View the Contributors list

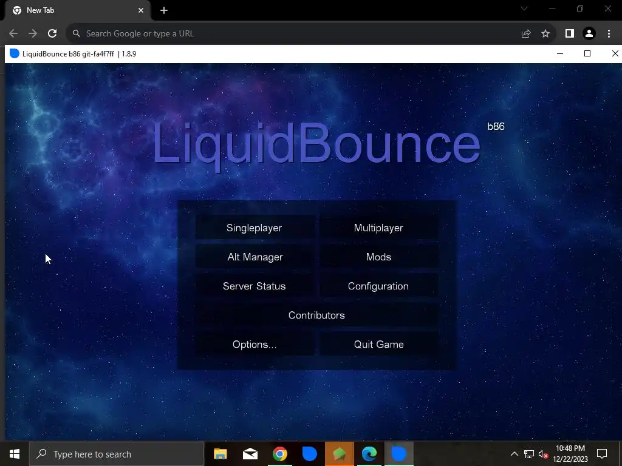(316, 315)
